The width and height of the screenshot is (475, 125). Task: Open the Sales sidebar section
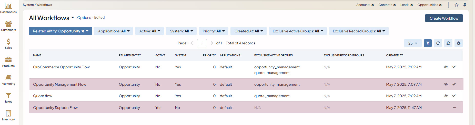click(8, 44)
